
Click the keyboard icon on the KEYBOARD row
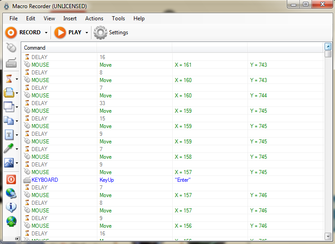[x=27, y=180]
